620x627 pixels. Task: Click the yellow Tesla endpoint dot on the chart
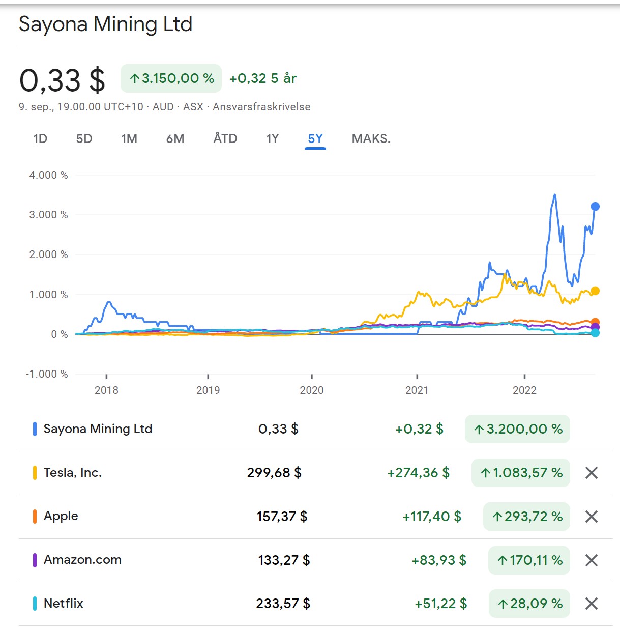[594, 291]
